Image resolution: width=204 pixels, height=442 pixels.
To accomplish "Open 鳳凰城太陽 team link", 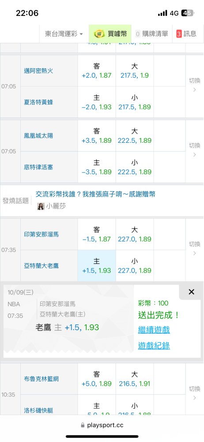I will pos(38,136).
